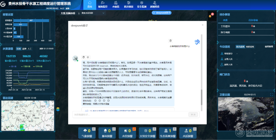
Task: Toggle the lightbulb thinking icon on reply
Action: coord(88,57)
